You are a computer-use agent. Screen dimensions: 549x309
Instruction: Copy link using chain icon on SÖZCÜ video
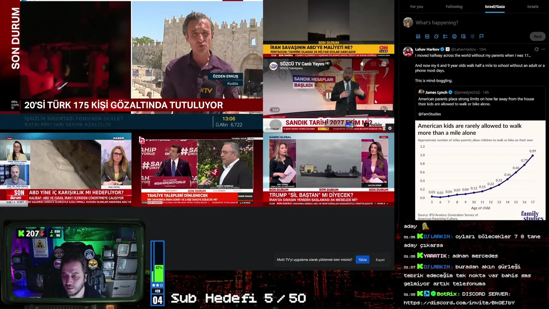point(276,124)
